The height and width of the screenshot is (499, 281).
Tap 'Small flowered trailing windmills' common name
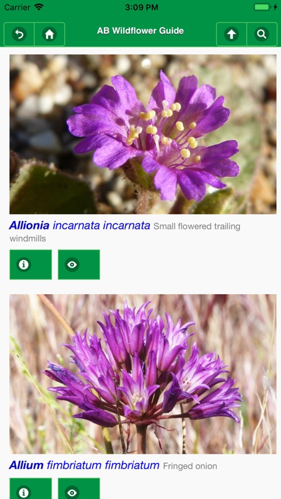pyautogui.click(x=125, y=232)
